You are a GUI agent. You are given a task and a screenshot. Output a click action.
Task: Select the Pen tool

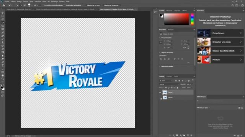(x=3, y=62)
